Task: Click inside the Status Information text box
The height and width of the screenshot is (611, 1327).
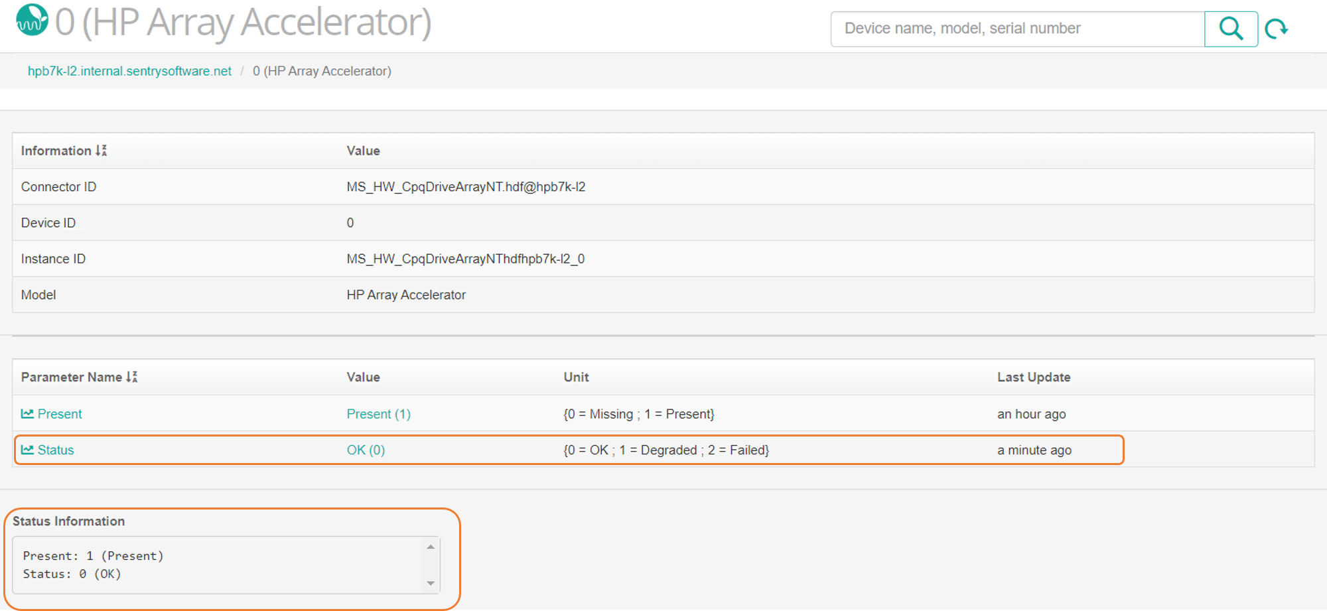Action: tap(219, 565)
